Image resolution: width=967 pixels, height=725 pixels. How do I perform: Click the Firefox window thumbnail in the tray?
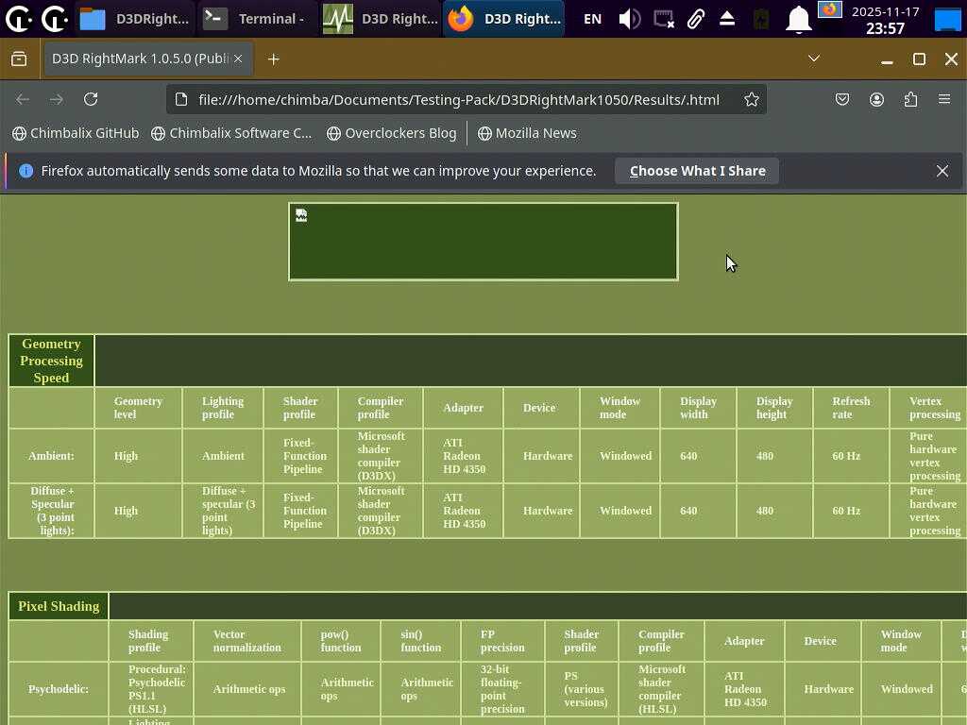(x=829, y=9)
